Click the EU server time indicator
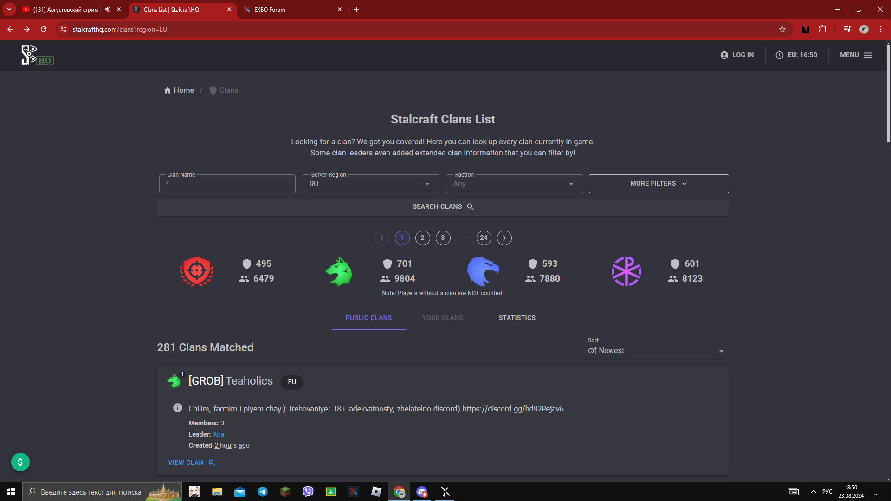Screen dimensions: 891x501 tap(796, 55)
